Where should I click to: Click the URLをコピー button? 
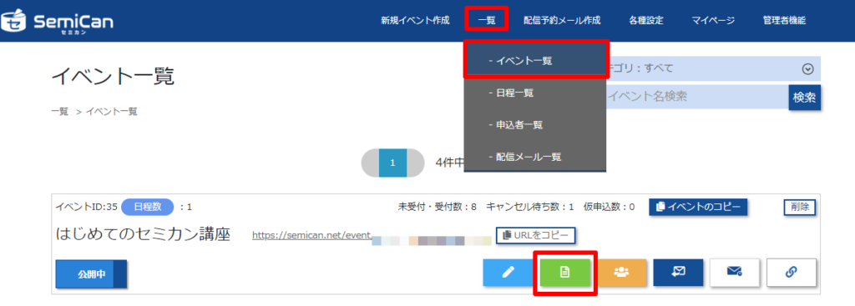tap(536, 235)
